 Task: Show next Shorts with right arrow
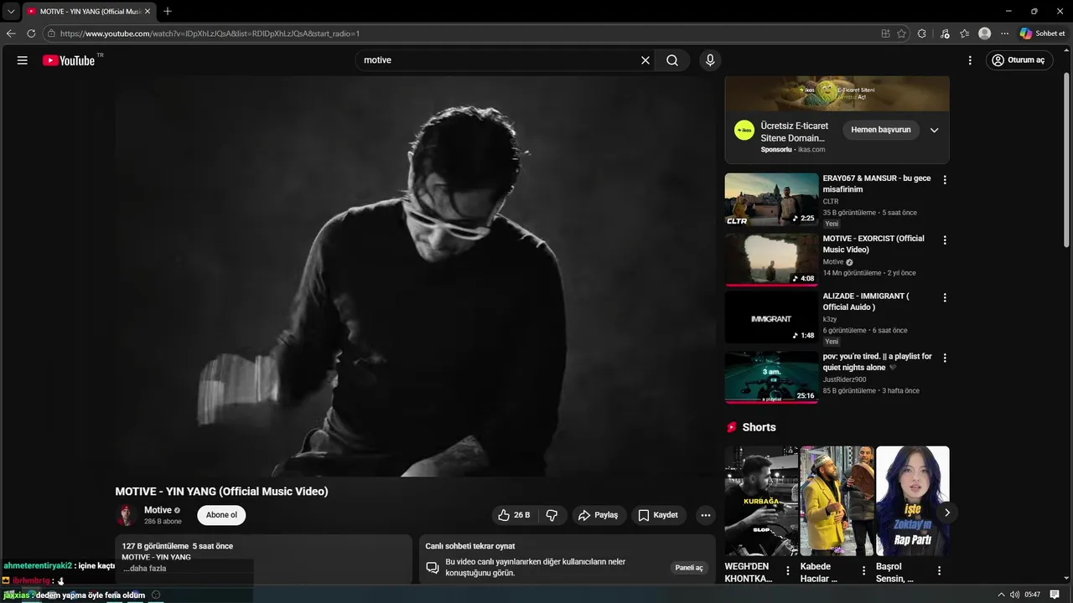(947, 513)
